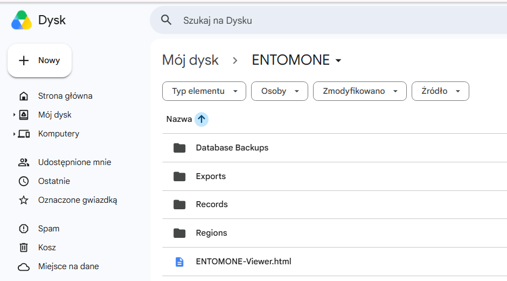Open Udostępnione mnie section
507x281 pixels.
point(74,162)
